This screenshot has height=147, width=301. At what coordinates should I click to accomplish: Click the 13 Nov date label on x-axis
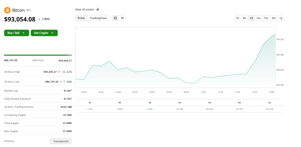[118, 92]
